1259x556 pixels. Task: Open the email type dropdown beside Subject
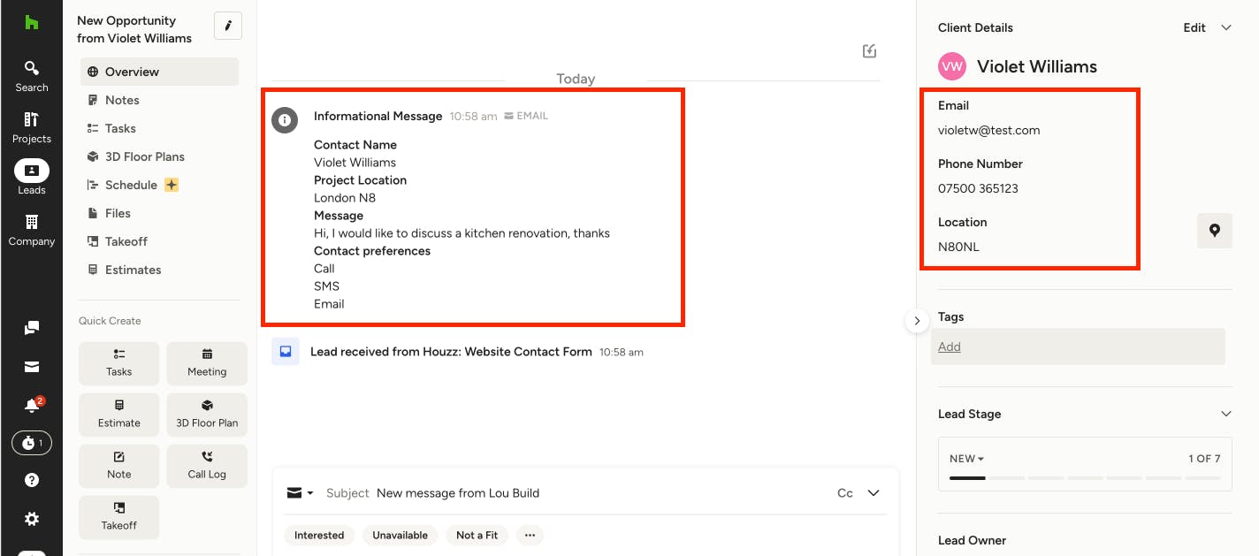coord(301,493)
